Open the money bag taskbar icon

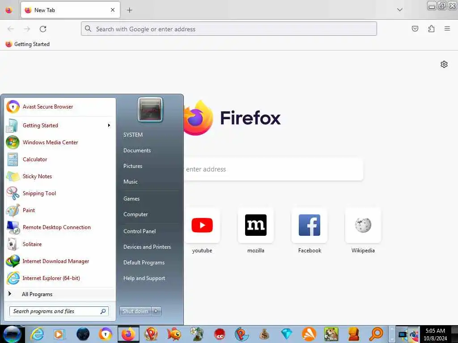(264, 334)
